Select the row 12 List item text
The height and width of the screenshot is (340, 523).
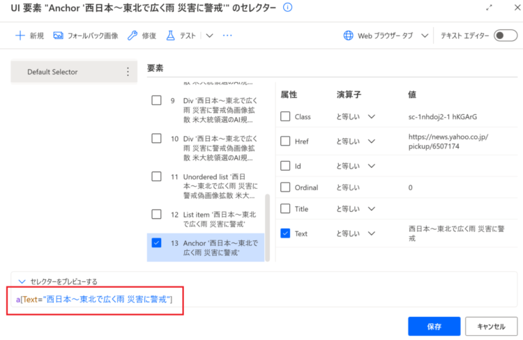point(220,219)
